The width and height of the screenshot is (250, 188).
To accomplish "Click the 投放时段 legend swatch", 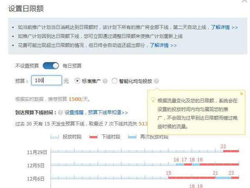I will point(55,136).
